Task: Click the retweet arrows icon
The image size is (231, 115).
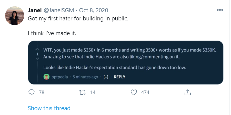Action: [x=83, y=93]
